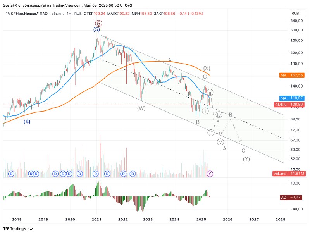Click the 340,00 price axis label
The width and height of the screenshot is (310, 234).
click(x=296, y=21)
